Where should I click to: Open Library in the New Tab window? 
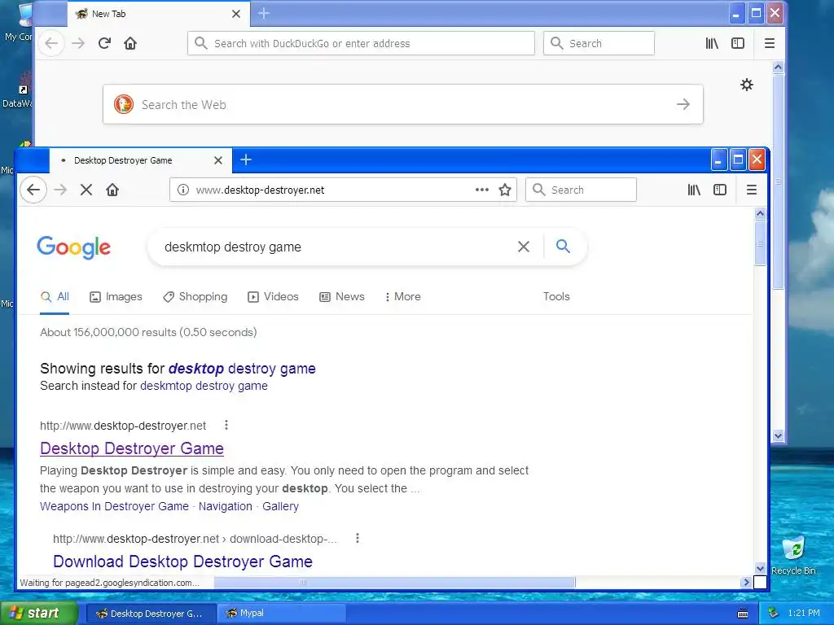[712, 43]
